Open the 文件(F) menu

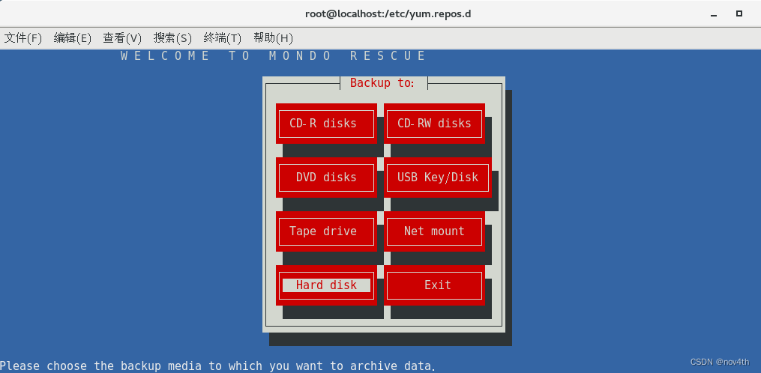coord(22,38)
